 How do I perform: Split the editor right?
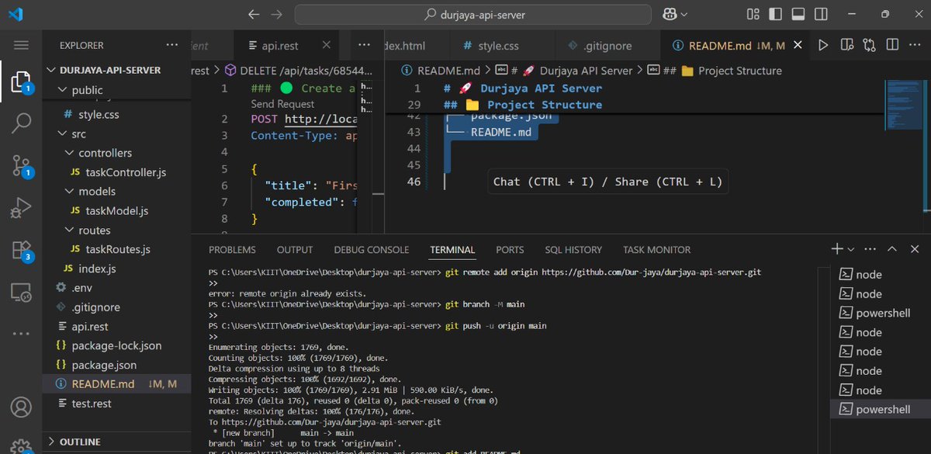point(892,46)
